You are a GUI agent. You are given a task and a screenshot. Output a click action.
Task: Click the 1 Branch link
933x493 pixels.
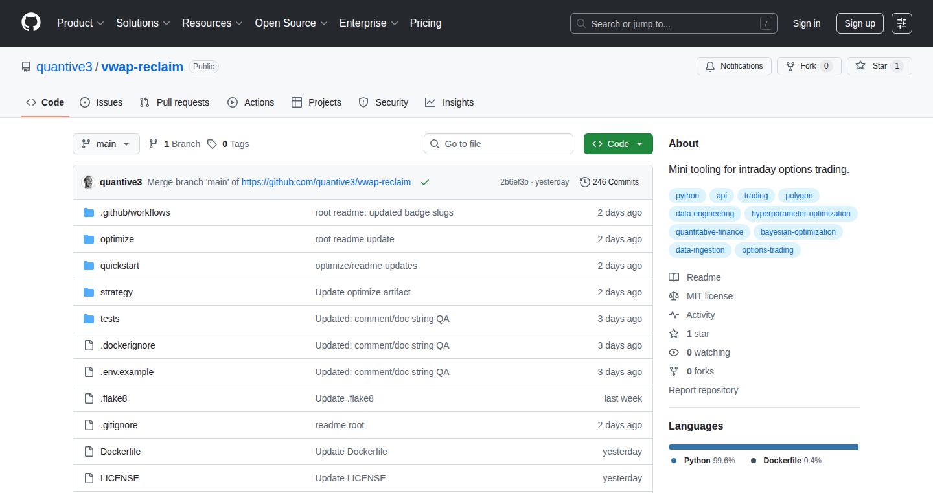coord(174,144)
